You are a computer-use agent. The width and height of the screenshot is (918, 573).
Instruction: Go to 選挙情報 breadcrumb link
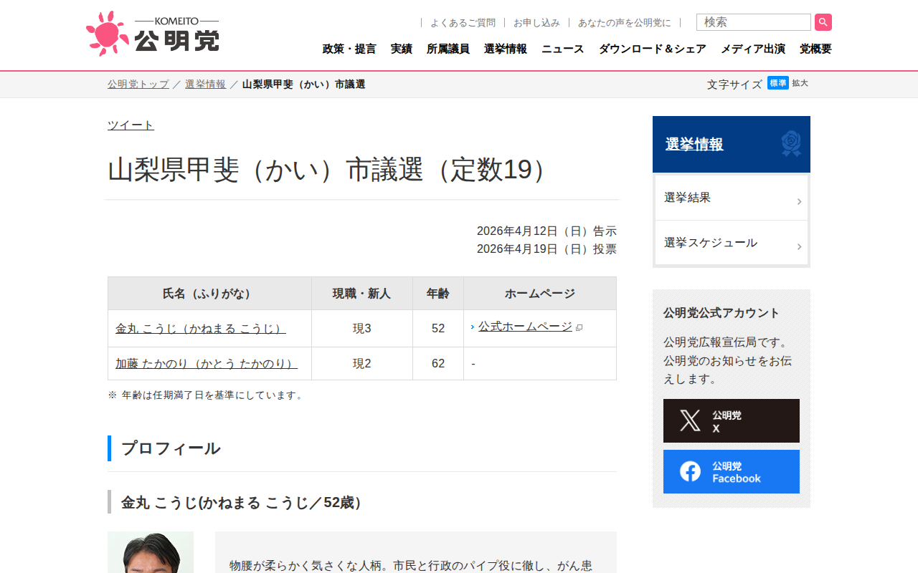coord(205,85)
